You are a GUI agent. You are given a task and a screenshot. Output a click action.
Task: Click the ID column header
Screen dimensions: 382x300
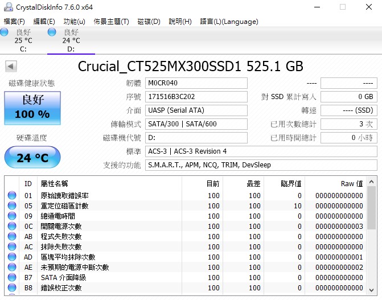[28, 183]
